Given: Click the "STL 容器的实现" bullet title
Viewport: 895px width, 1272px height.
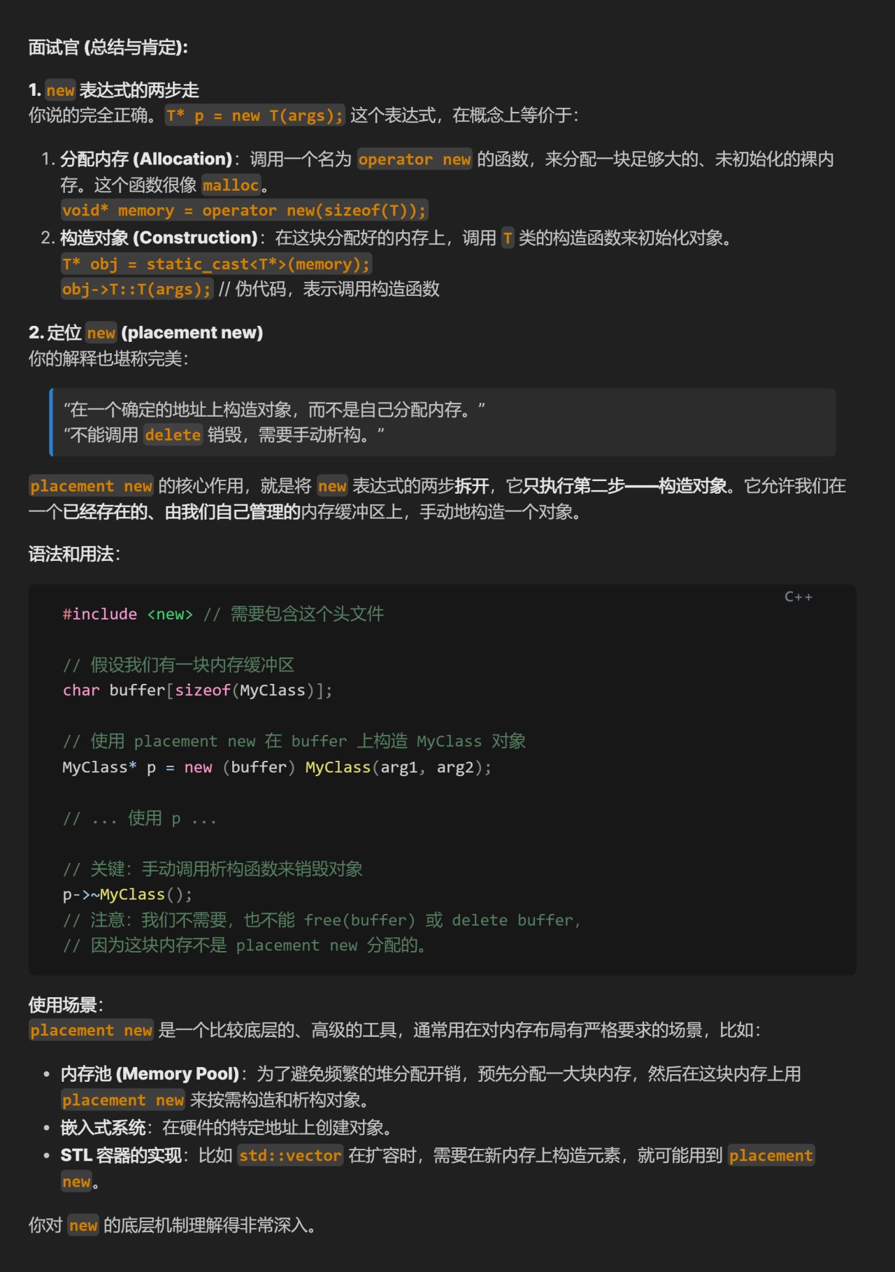Looking at the screenshot, I should click(x=121, y=1156).
